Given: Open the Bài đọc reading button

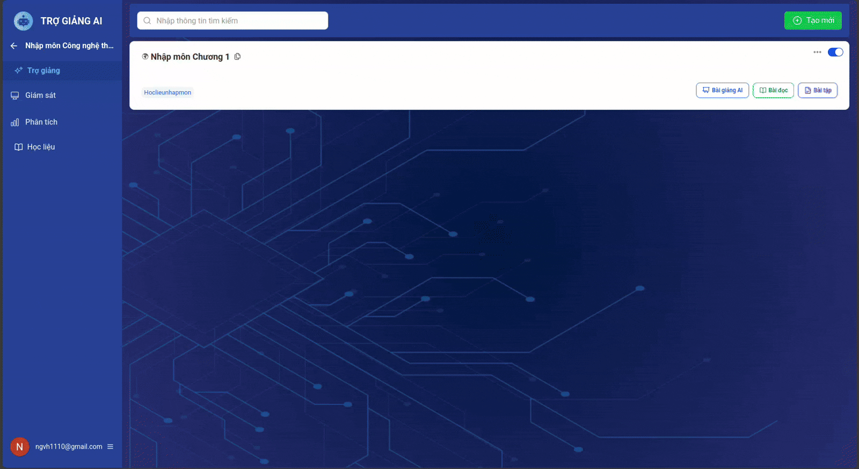Looking at the screenshot, I should [773, 90].
